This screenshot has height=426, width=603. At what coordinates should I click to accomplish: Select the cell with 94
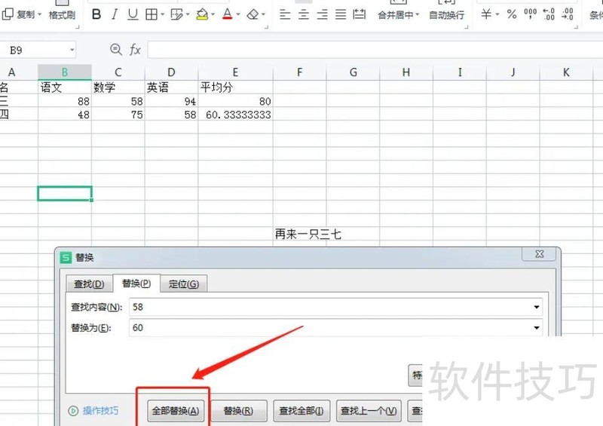(x=171, y=101)
